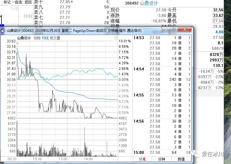The height and width of the screenshot is (164, 231).
Task: Click the small square icon at chart top-right
Action: point(116,38)
